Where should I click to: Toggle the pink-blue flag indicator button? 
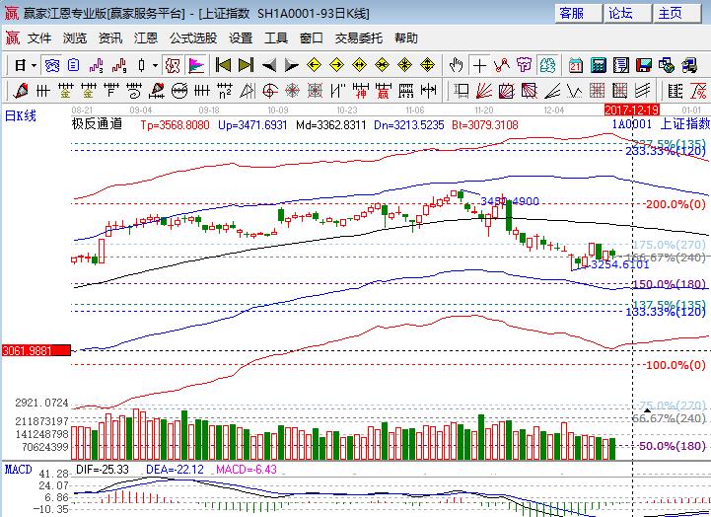(196, 66)
